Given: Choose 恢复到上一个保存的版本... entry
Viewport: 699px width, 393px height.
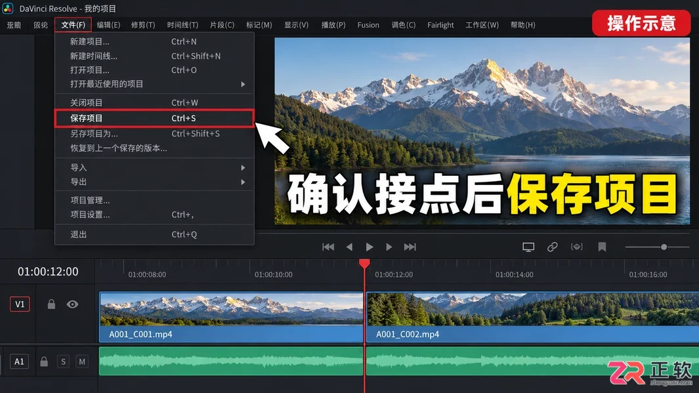Looking at the screenshot, I should (154, 148).
